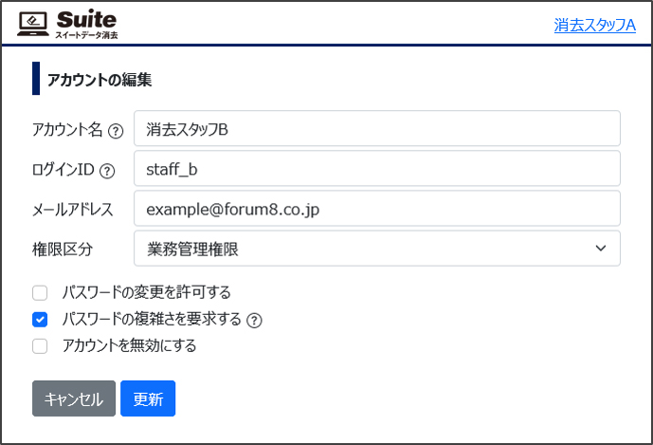Focus the アカウント名 field containing 消去スタッフB
Viewport: 653px width, 445px height.
(x=377, y=128)
